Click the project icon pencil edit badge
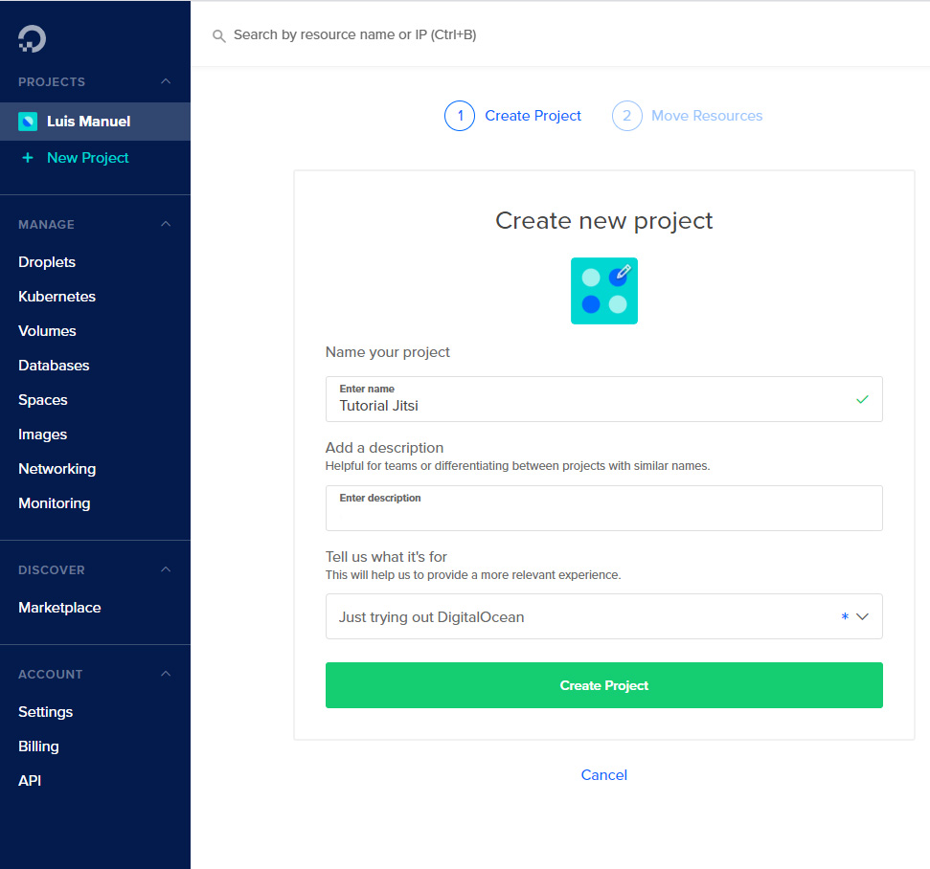930x869 pixels. (x=624, y=272)
